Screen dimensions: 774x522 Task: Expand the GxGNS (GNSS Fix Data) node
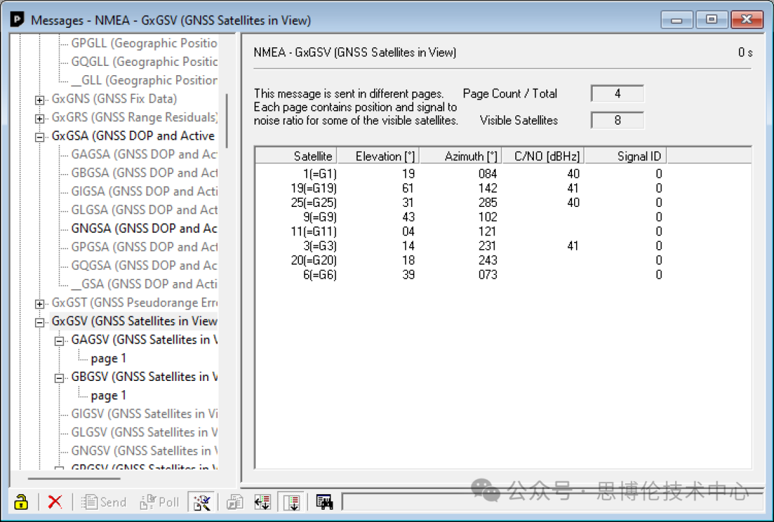(40, 99)
